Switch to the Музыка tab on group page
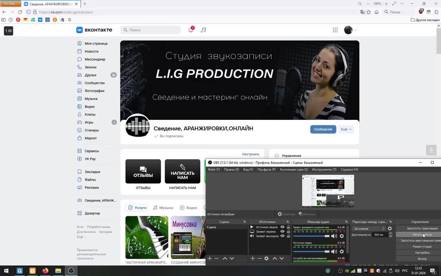441x276 pixels. coord(163,208)
